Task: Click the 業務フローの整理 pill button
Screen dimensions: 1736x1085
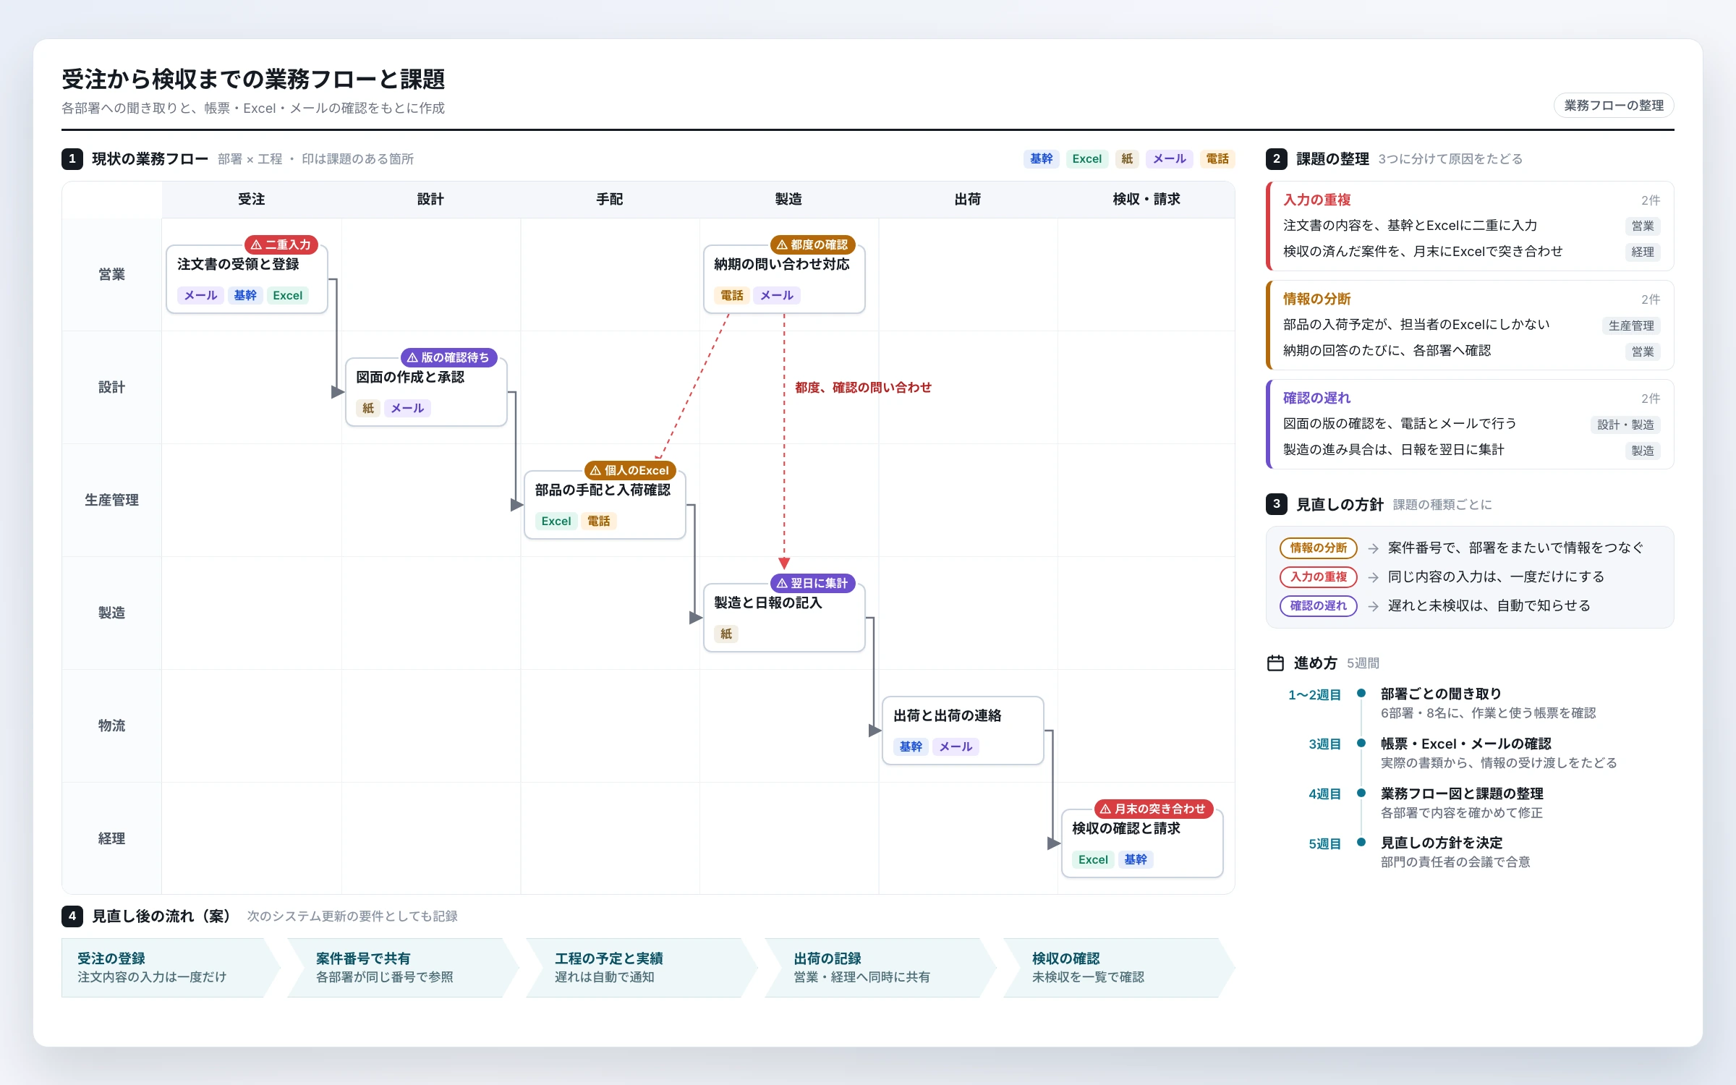Action: (1613, 106)
